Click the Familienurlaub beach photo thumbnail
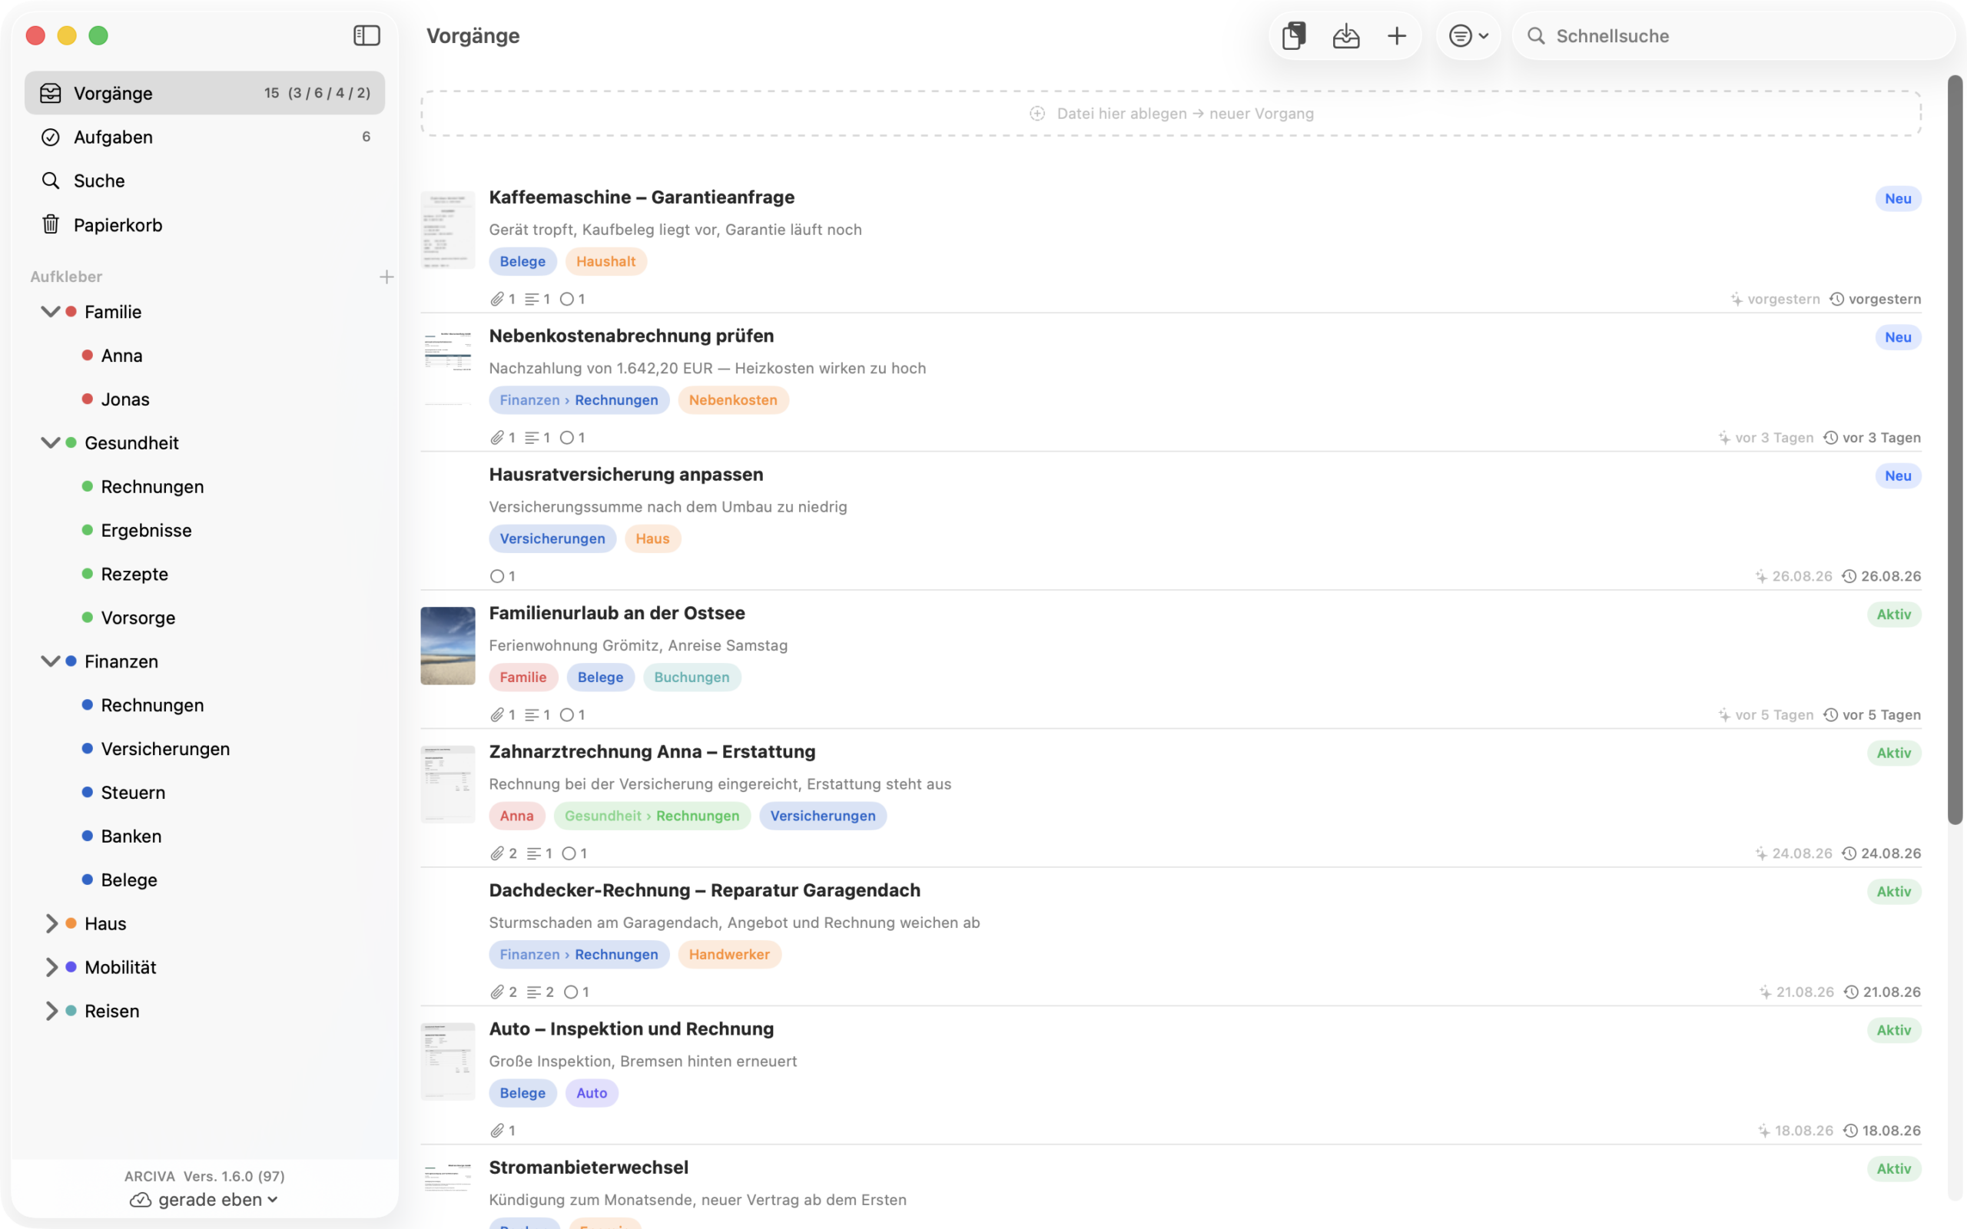 click(447, 646)
